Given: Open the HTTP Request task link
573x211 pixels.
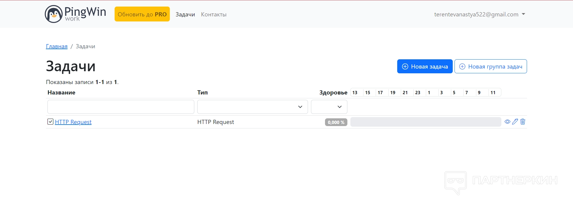Looking at the screenshot, I should pos(73,122).
